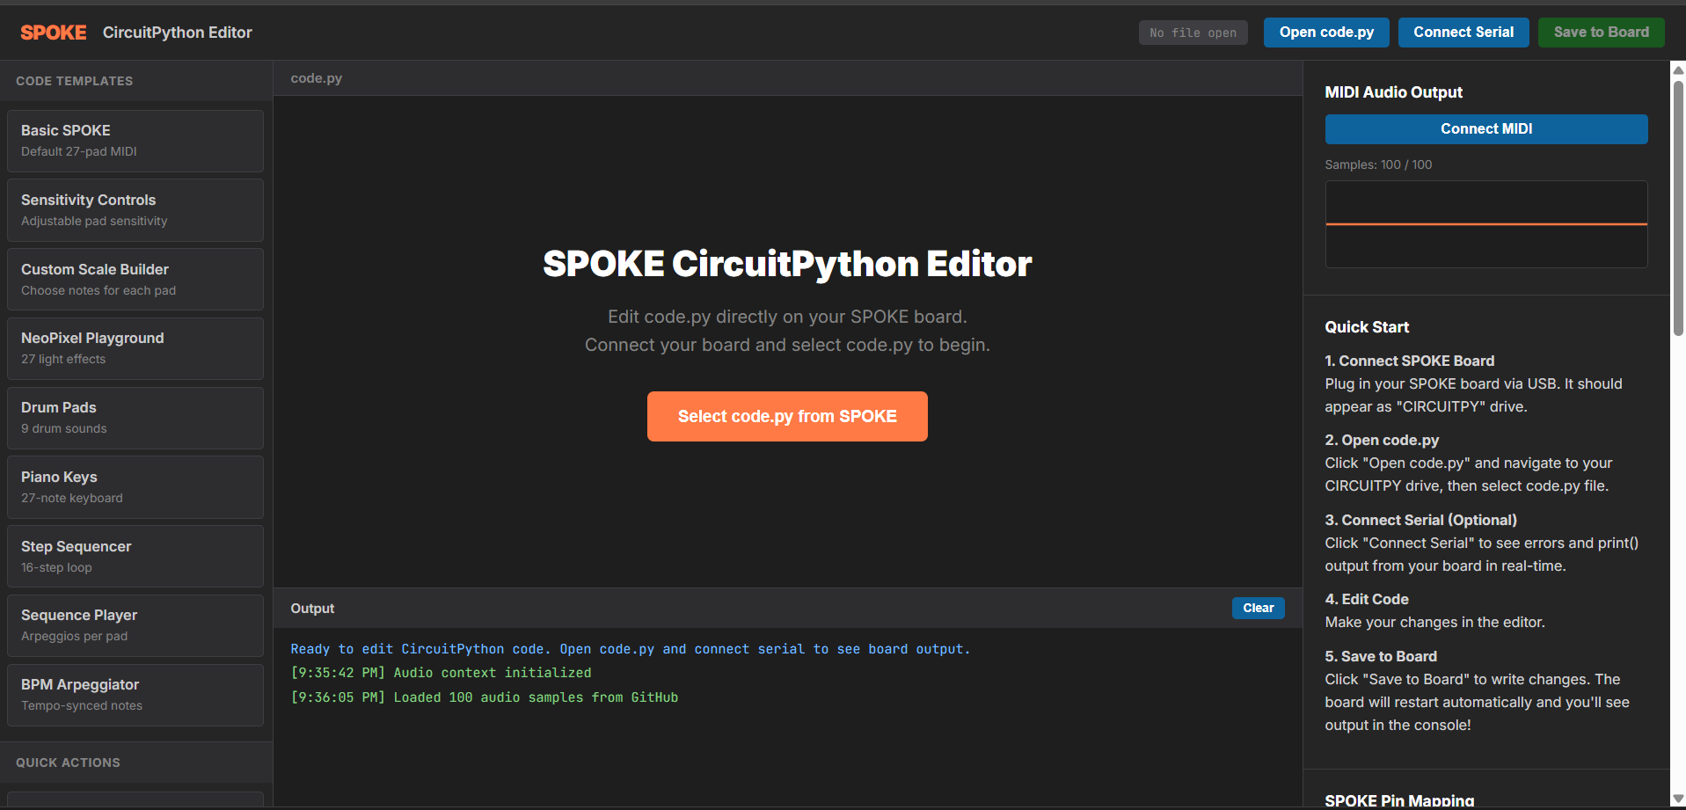Image resolution: width=1686 pixels, height=810 pixels.
Task: Click Save to Board button
Action: point(1601,33)
